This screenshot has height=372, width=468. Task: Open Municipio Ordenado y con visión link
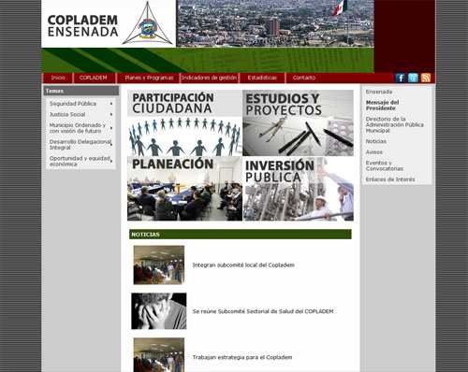point(78,128)
